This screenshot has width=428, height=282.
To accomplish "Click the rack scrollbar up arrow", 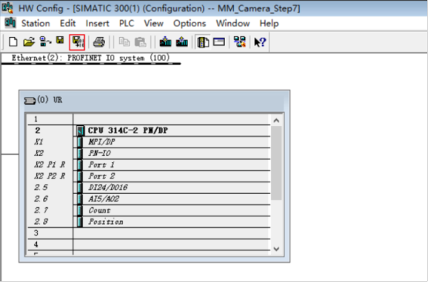I will [x=277, y=121].
